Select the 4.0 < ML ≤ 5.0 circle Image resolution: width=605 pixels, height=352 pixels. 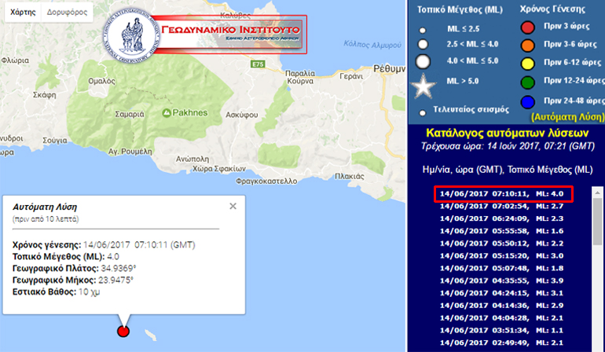pyautogui.click(x=423, y=61)
